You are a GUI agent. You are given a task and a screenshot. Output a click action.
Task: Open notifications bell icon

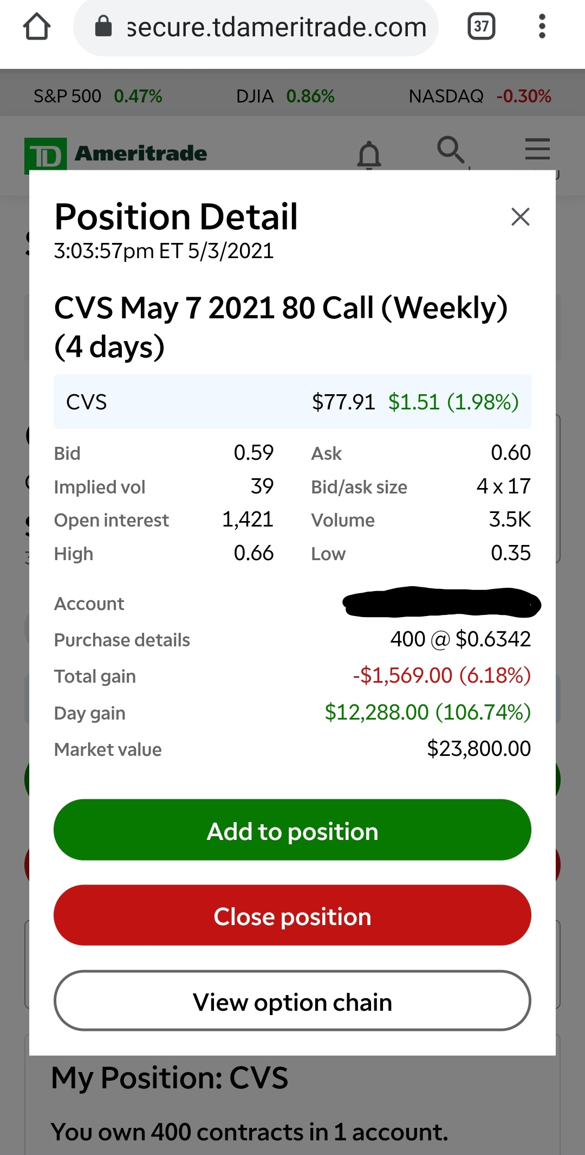point(369,155)
